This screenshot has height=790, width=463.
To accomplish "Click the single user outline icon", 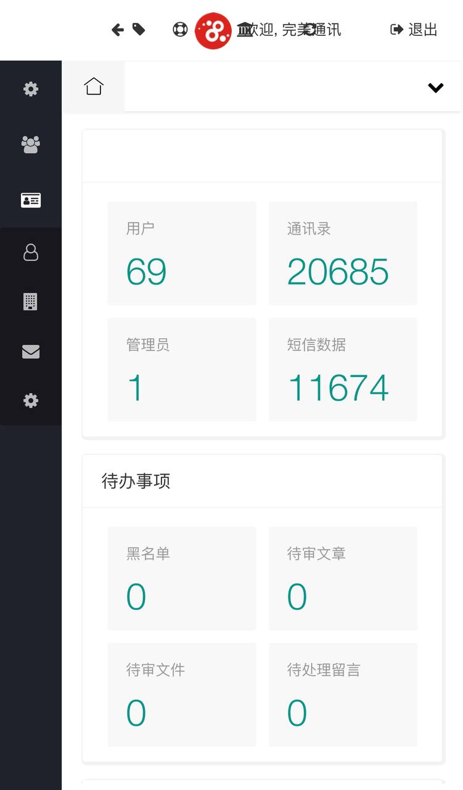I will [x=31, y=252].
